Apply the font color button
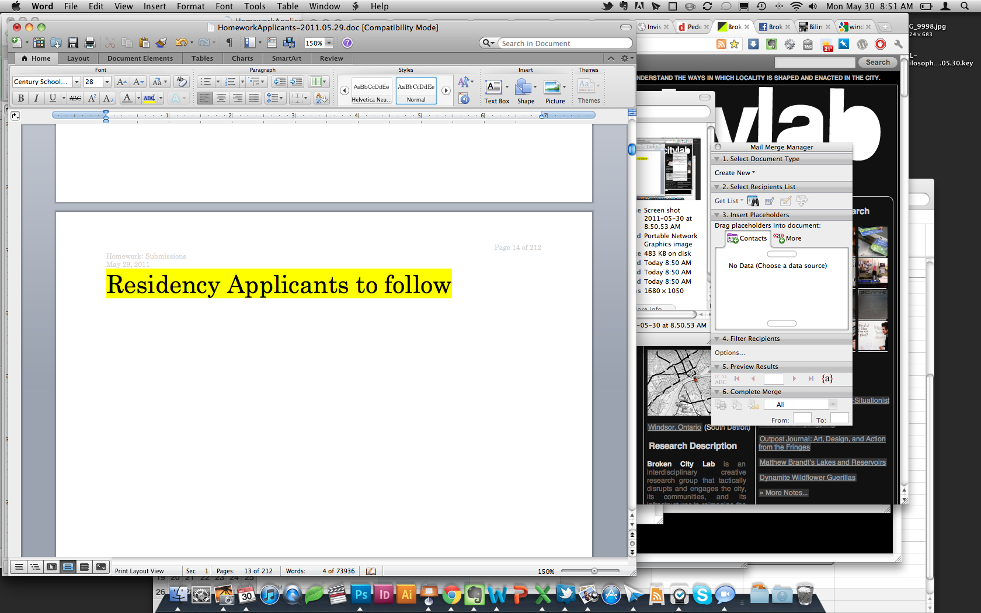 tap(127, 98)
